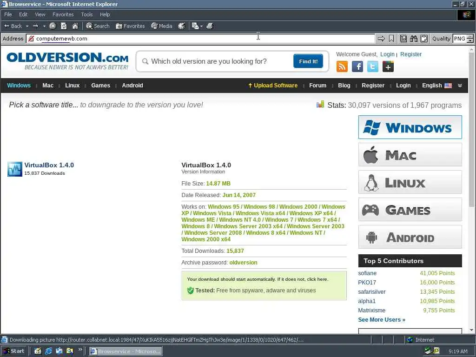
Task: Click the bookmark ribbon icon
Action: pyautogui.click(x=391, y=39)
